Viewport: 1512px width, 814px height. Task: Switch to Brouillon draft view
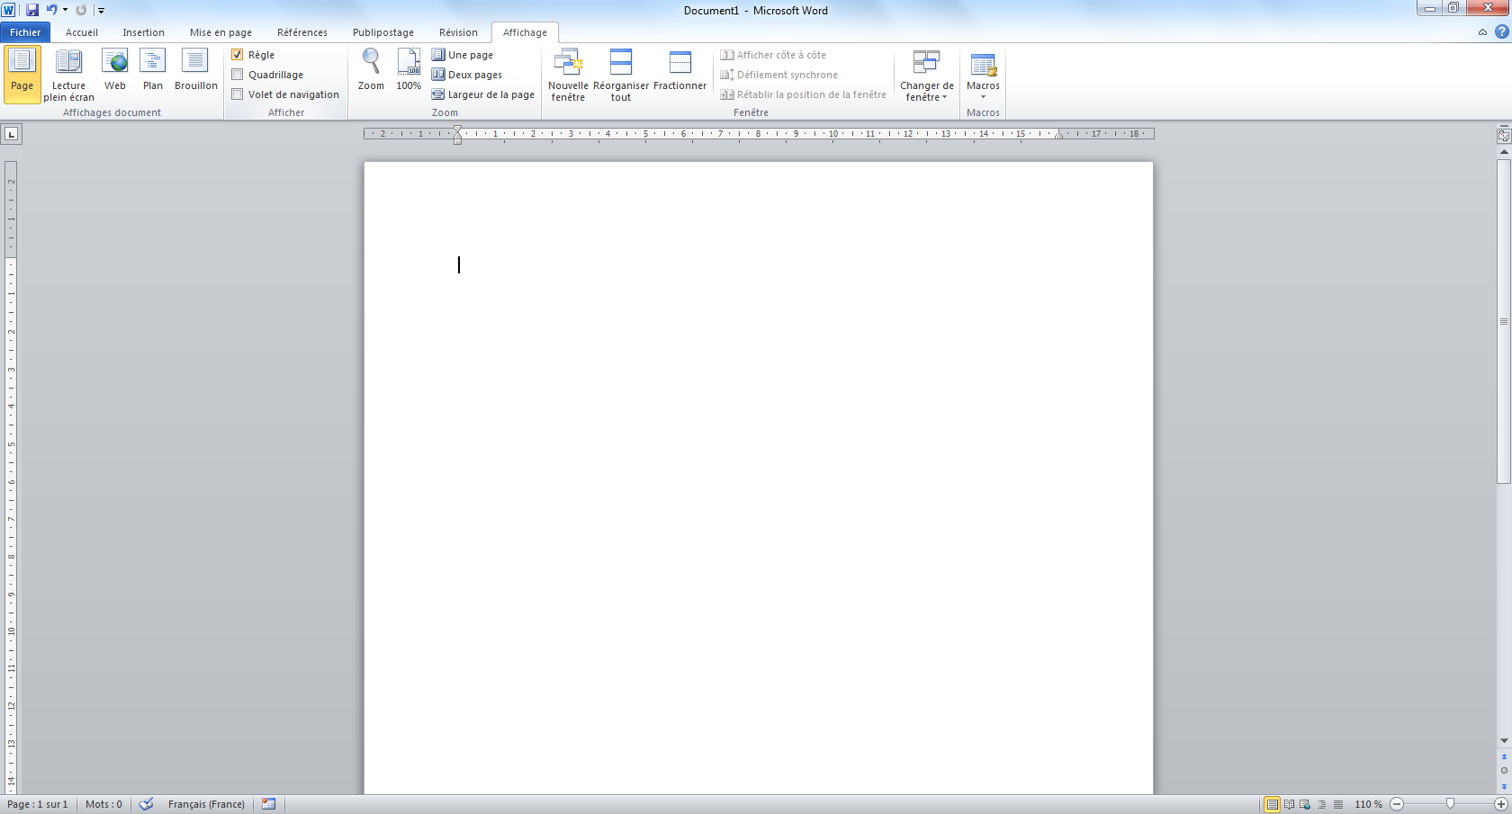[x=195, y=70]
